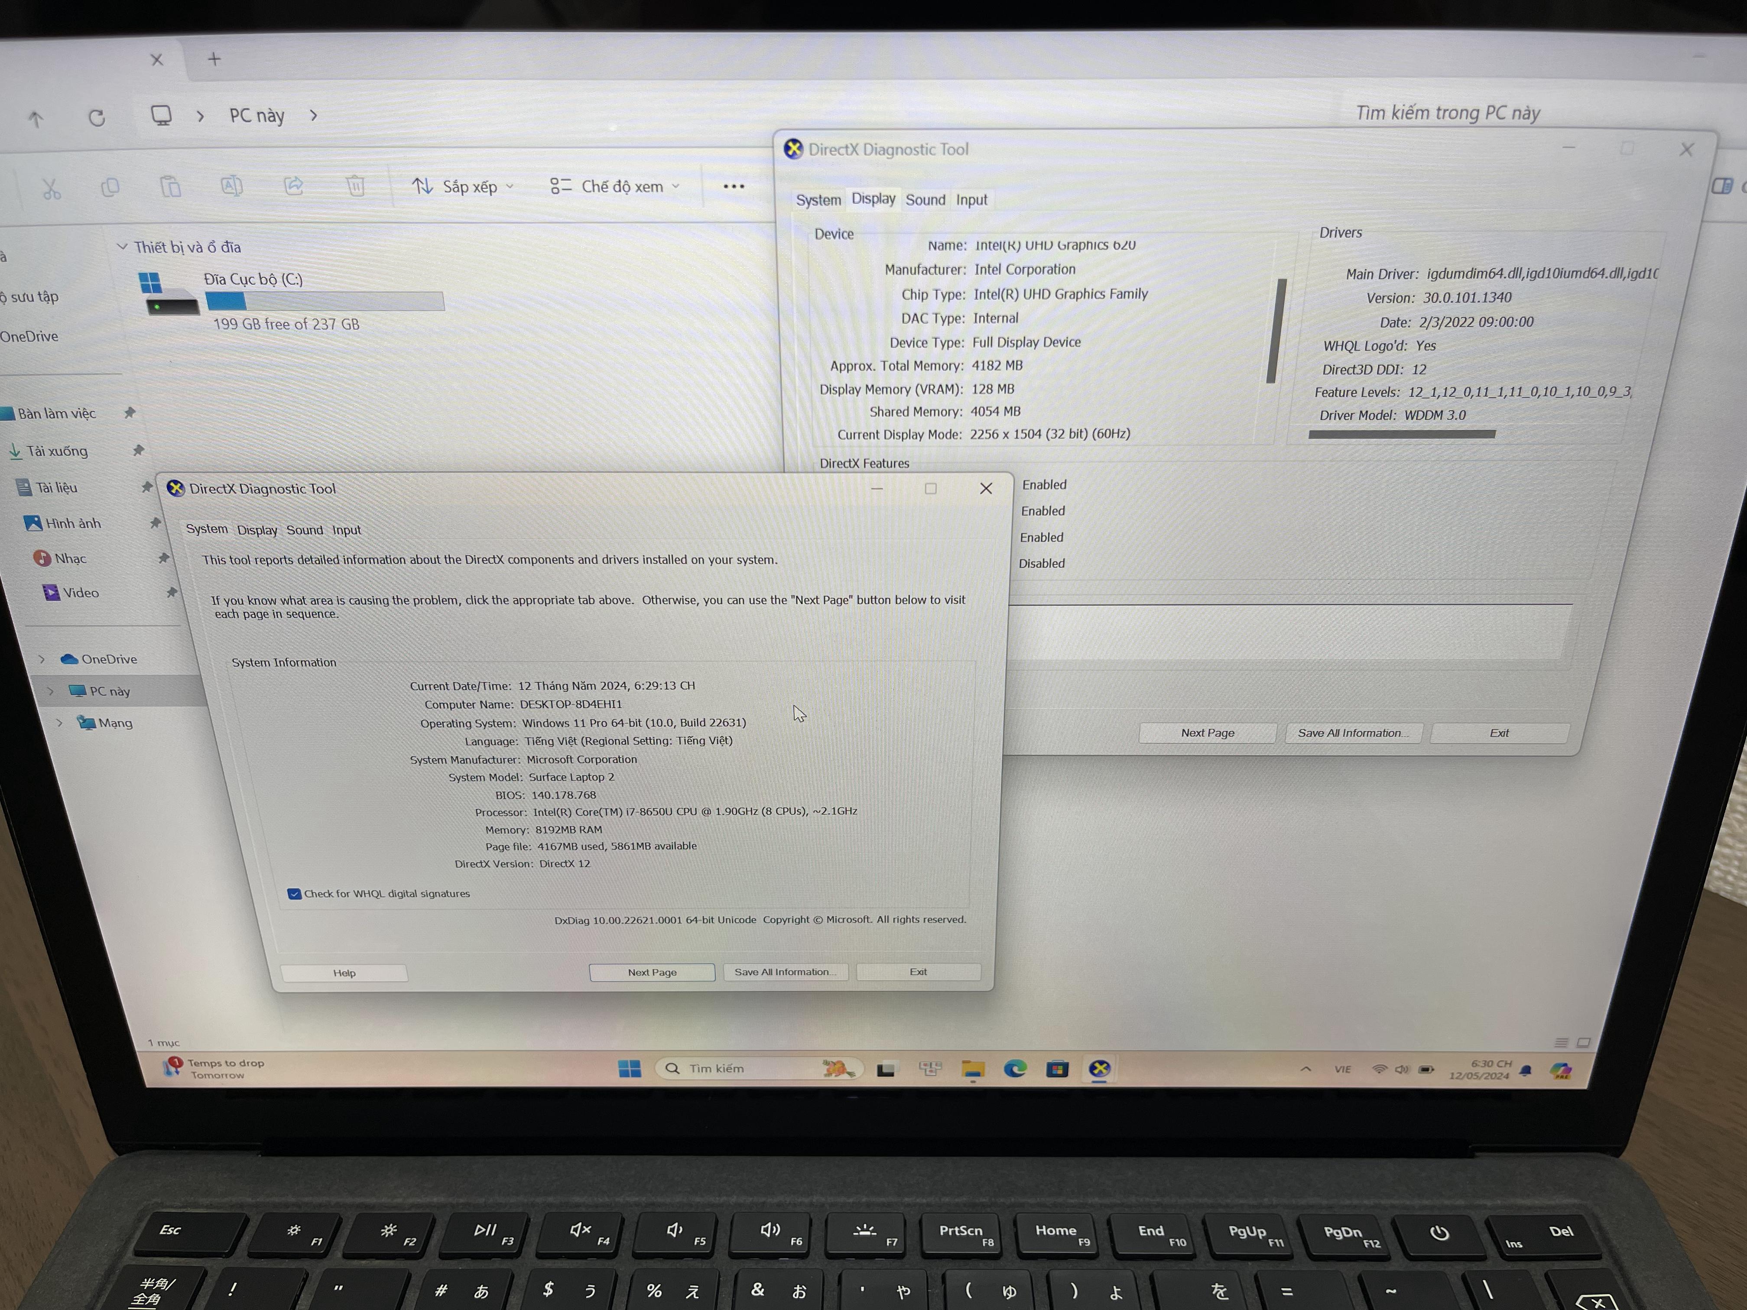
Task: Select System tab in front DirectX window
Action: pyautogui.click(x=207, y=529)
